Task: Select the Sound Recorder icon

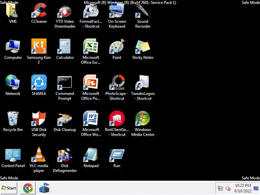Action: 143,10
